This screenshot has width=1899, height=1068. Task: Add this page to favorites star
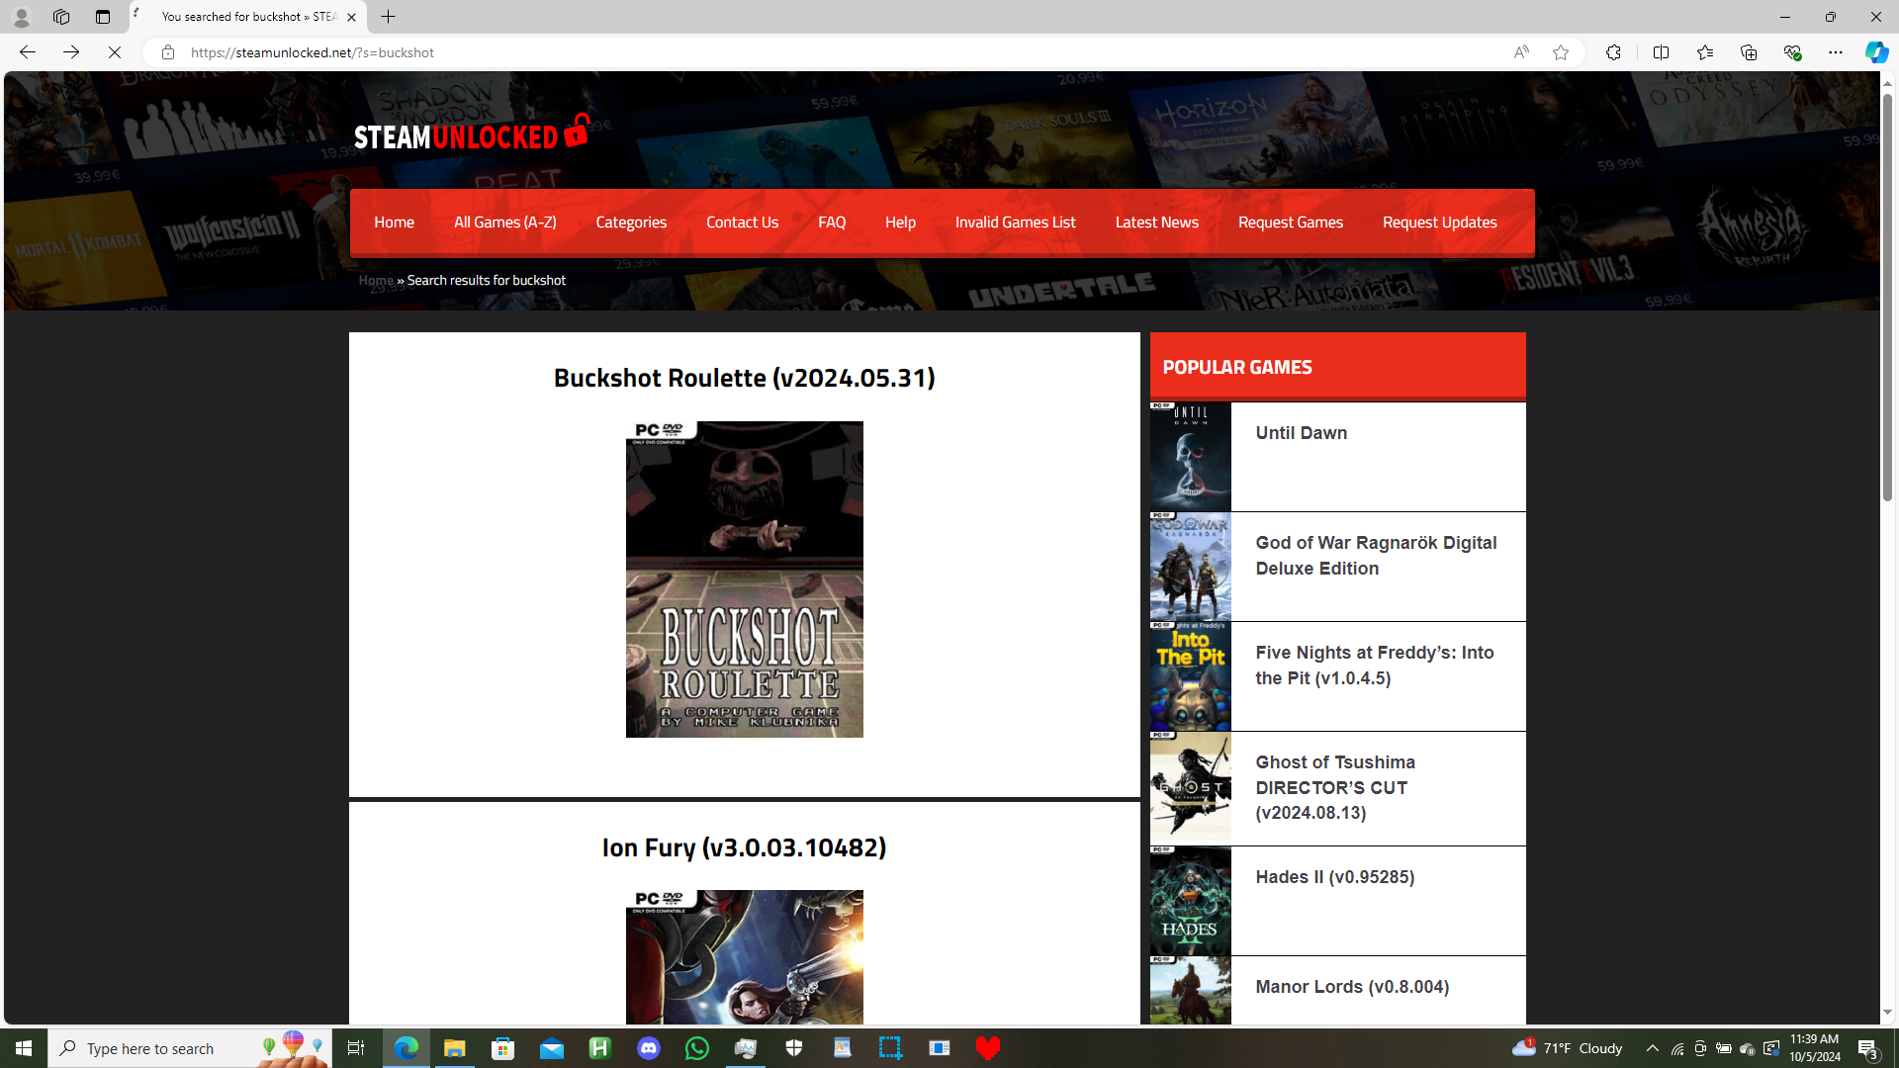pyautogui.click(x=1561, y=52)
